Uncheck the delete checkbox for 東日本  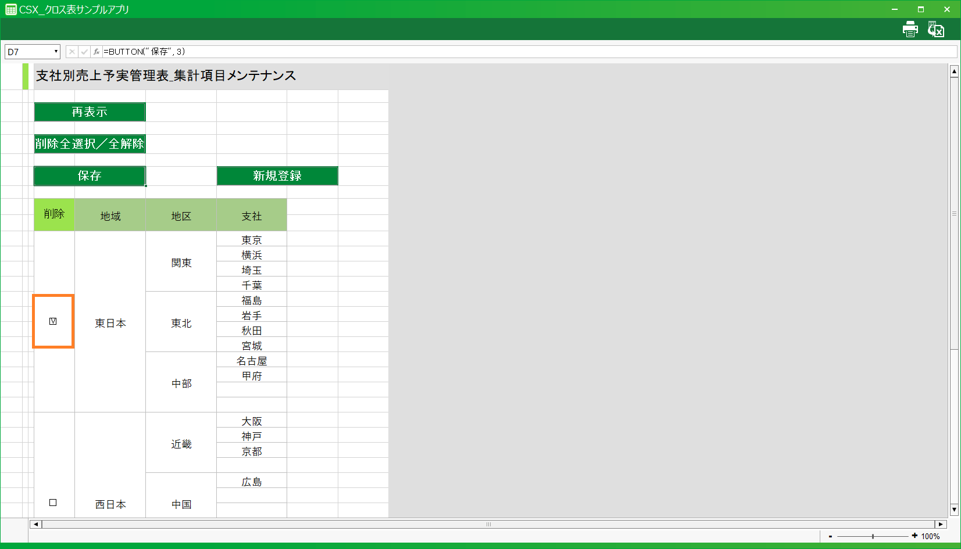(x=53, y=321)
